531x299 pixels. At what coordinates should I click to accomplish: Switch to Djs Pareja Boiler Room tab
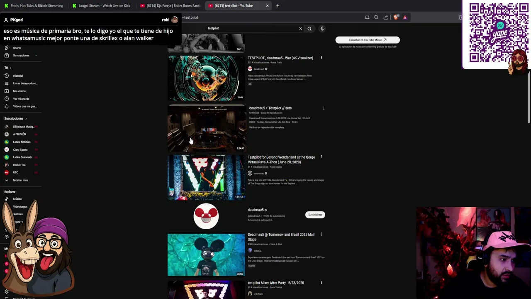coord(170,6)
